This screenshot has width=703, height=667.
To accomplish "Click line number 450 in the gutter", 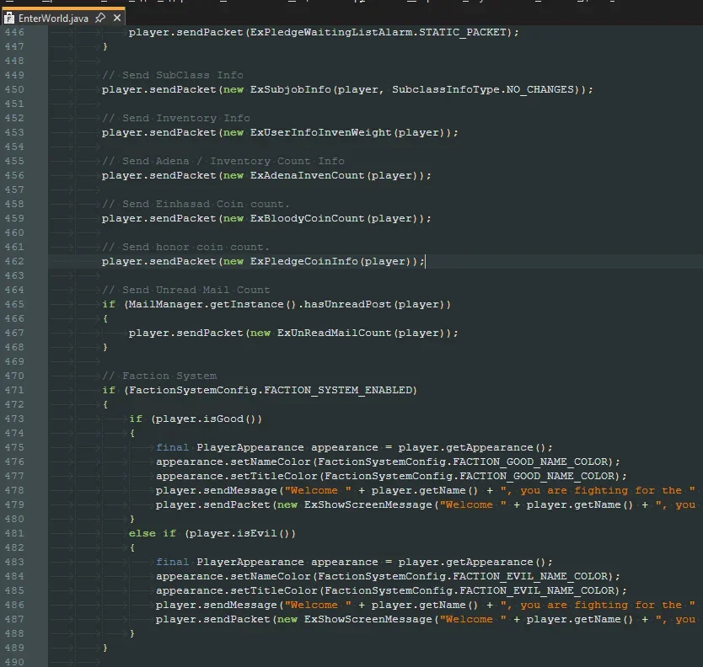I will coord(14,89).
